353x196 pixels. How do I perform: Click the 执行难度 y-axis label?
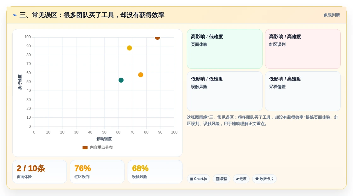[x=20, y=82]
